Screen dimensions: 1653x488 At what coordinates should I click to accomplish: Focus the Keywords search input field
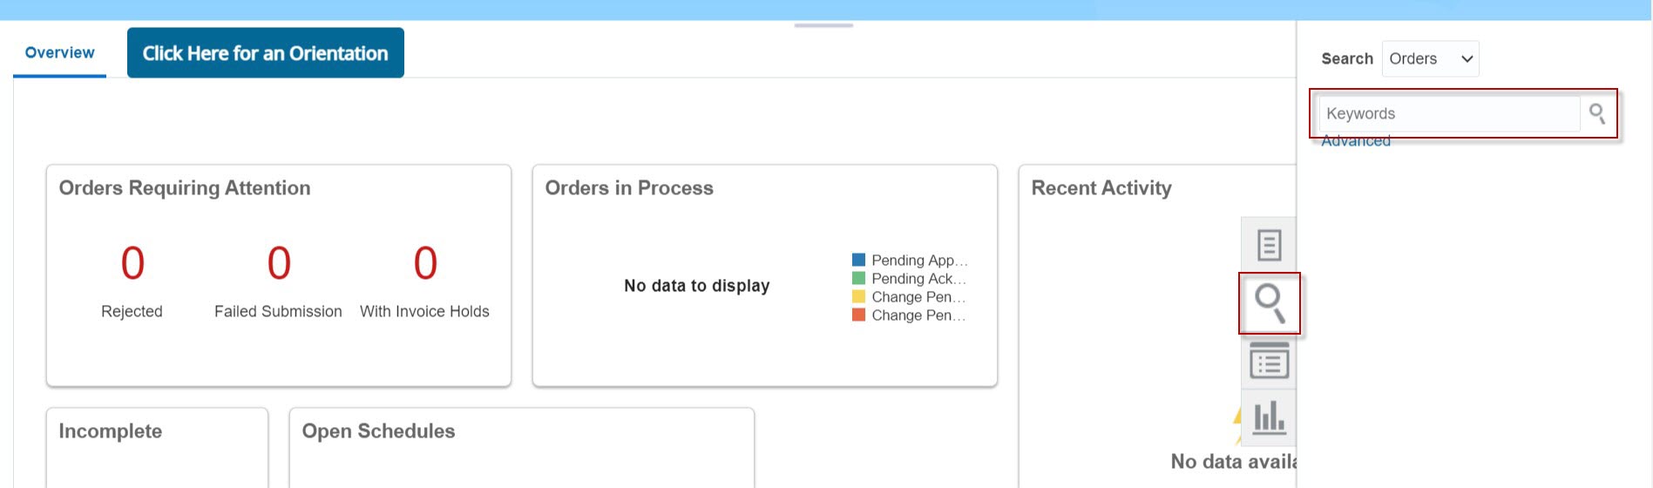[x=1448, y=113]
